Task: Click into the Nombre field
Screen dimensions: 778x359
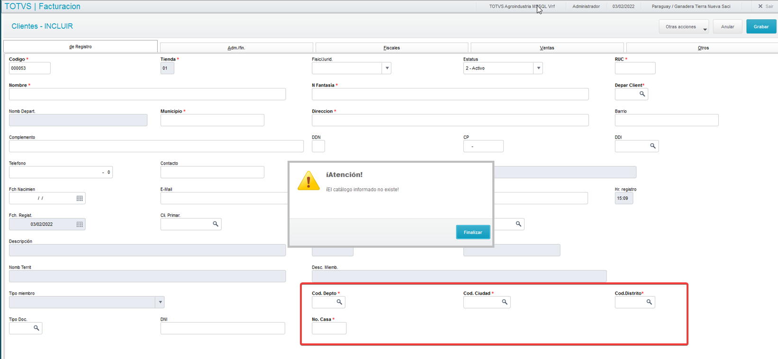Action: click(x=147, y=94)
